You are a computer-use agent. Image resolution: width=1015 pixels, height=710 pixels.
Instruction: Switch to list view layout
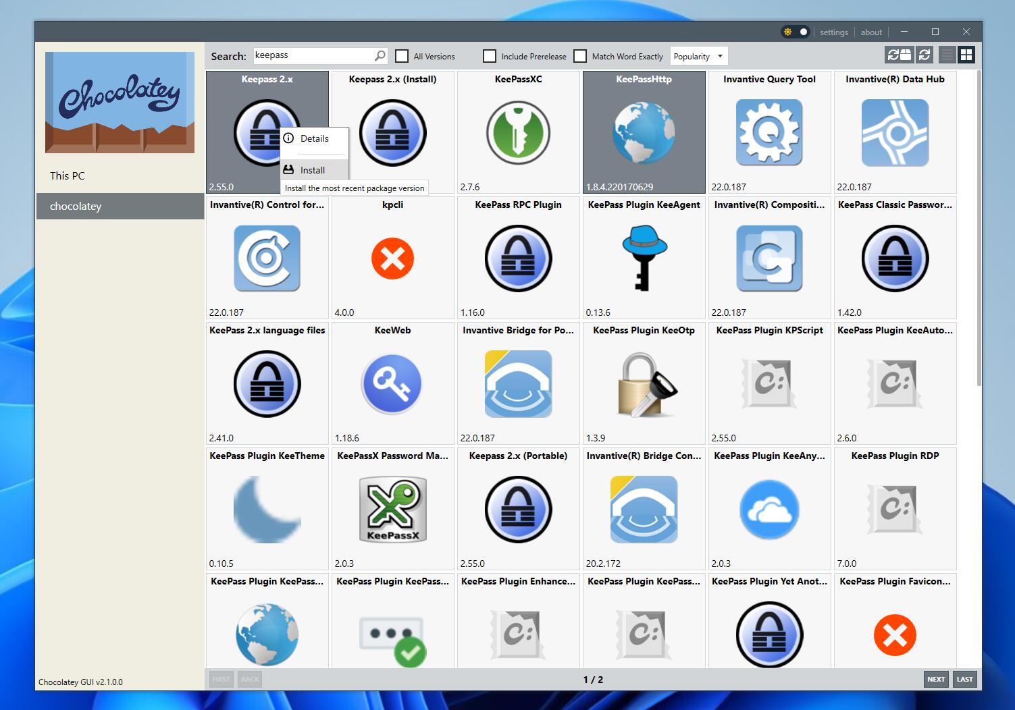pyautogui.click(x=947, y=55)
